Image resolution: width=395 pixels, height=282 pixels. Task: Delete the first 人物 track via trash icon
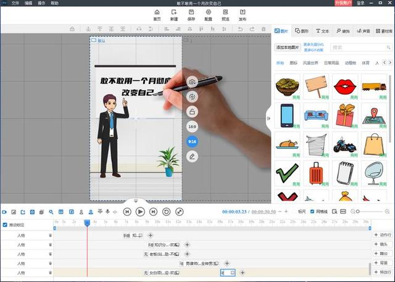51,235
